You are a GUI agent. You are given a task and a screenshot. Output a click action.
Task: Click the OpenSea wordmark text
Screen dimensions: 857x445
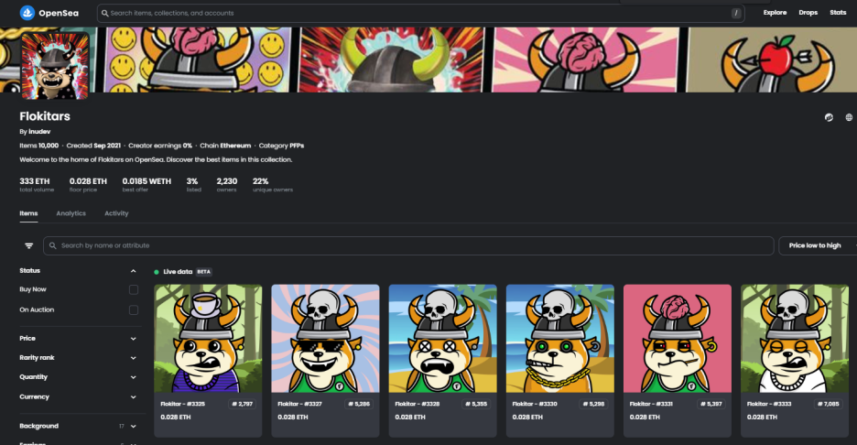click(x=59, y=13)
